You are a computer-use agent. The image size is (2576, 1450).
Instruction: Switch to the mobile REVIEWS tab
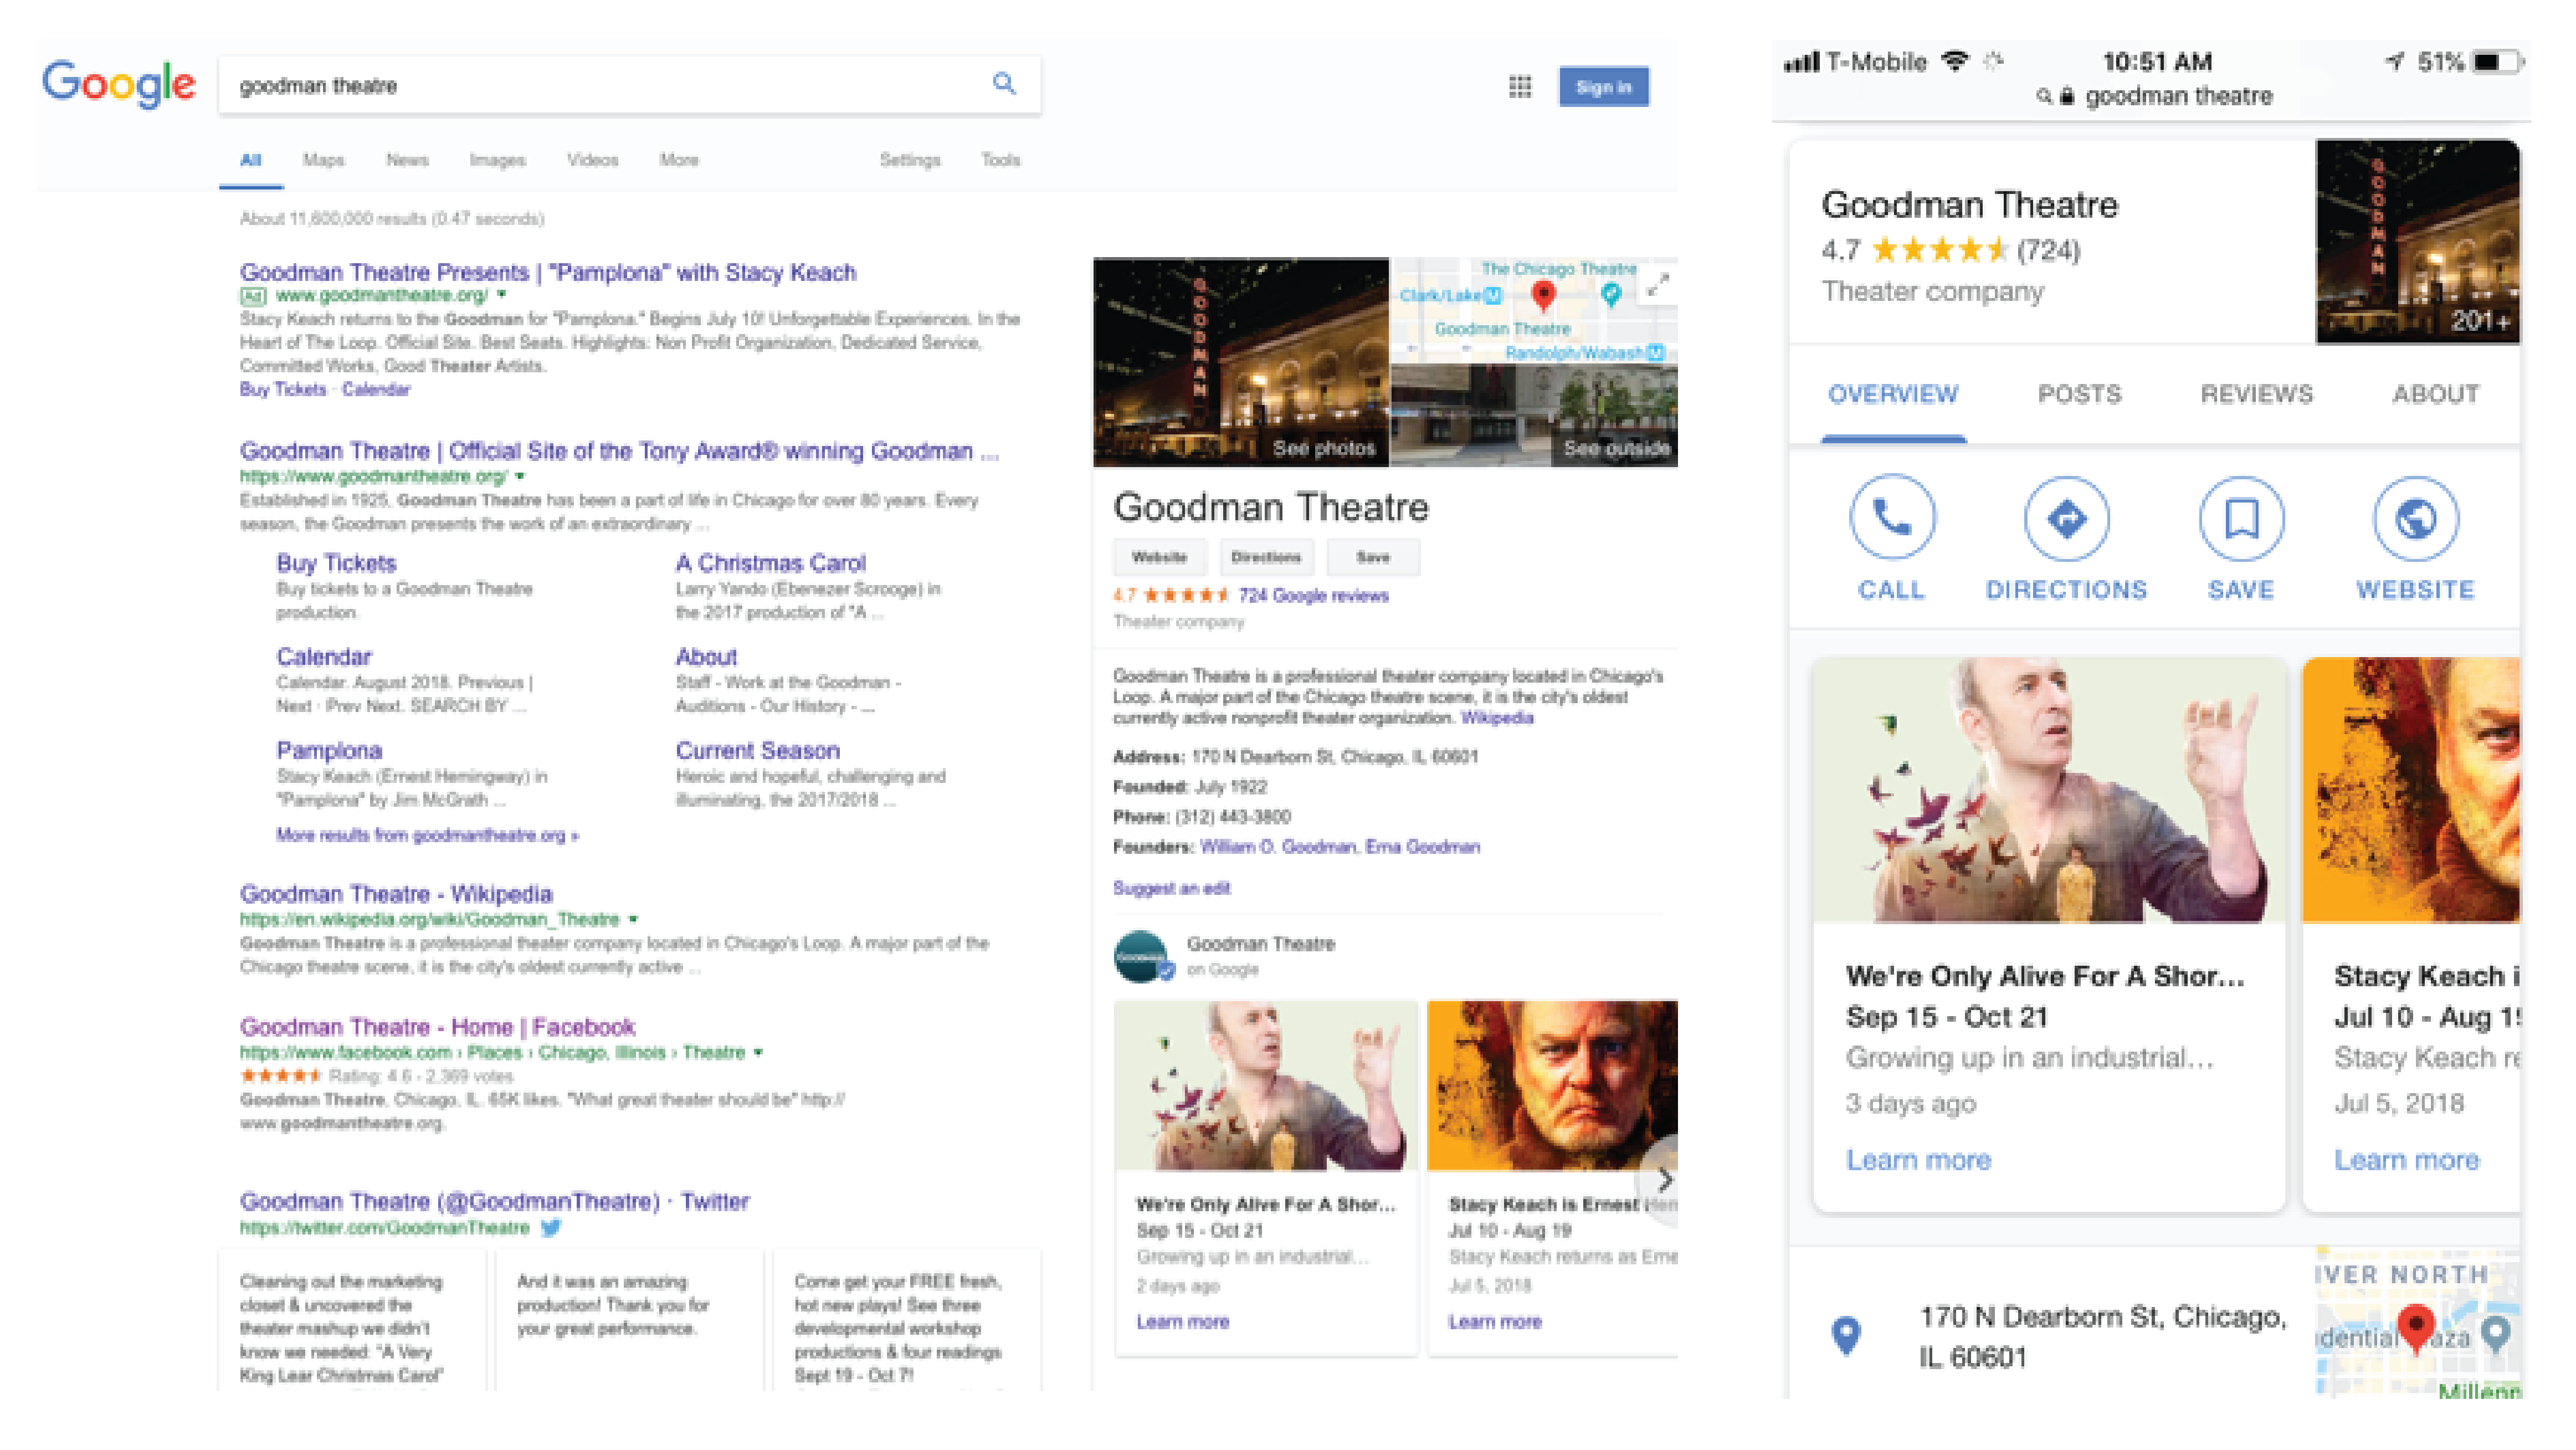2256,394
